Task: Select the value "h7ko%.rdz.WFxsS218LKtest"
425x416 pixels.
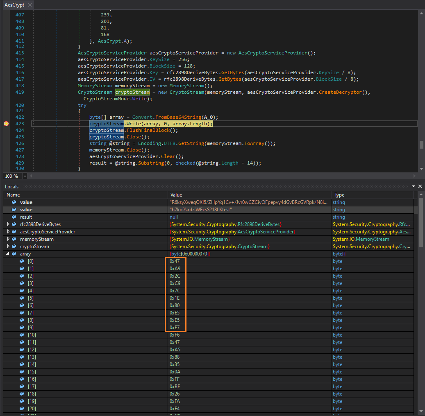Action: click(200, 210)
